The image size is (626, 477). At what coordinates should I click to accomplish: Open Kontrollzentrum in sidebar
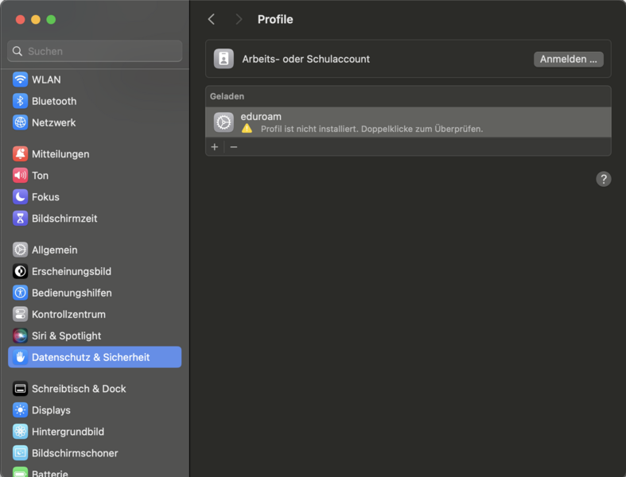tap(68, 314)
